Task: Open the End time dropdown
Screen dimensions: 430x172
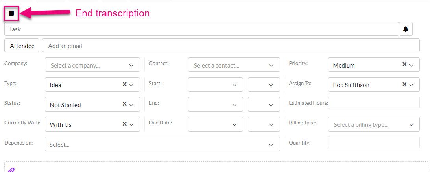Action: point(264,104)
